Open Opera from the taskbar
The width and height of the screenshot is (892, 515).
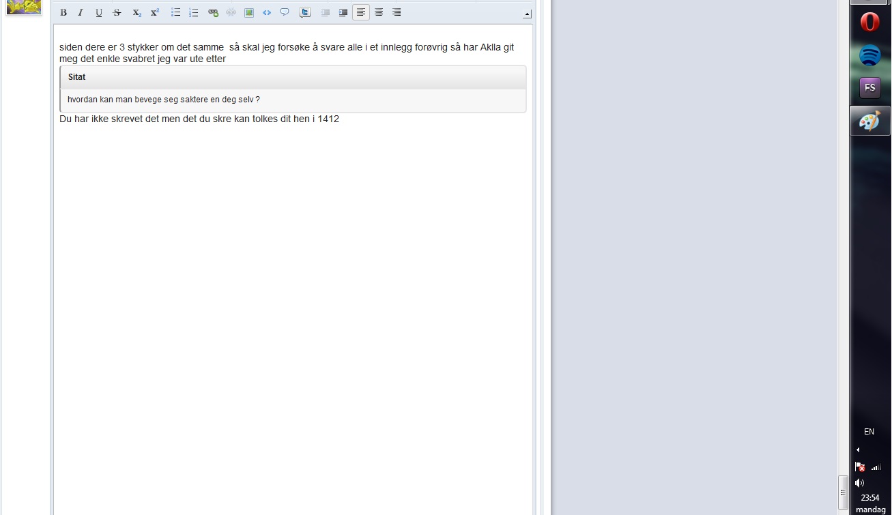pyautogui.click(x=870, y=23)
